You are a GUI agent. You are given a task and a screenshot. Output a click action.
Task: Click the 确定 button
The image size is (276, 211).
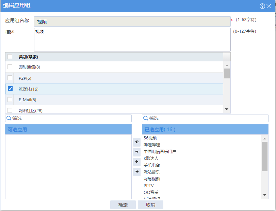click(123, 205)
